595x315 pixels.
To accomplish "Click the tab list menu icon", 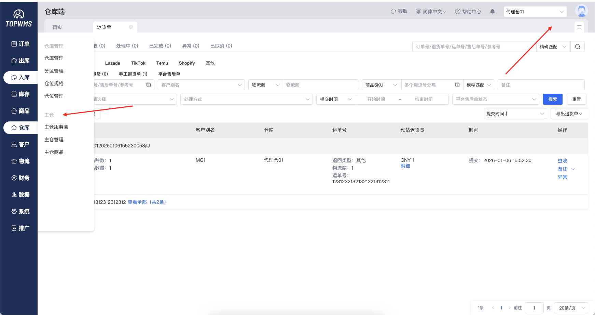I will [x=579, y=27].
